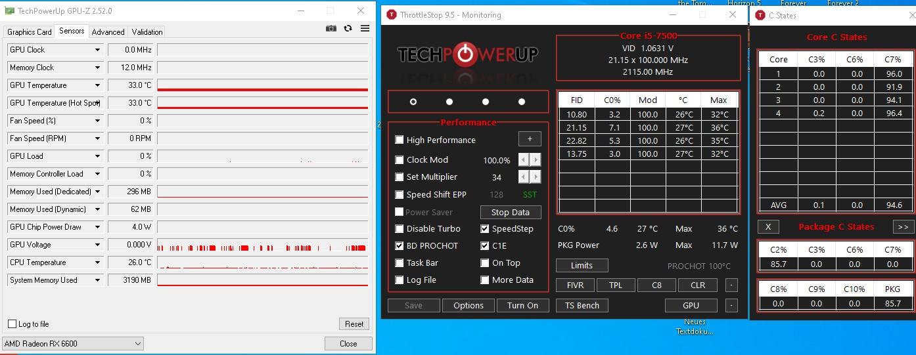The image size is (916, 355).
Task: Enable High Performance checkbox
Action: [400, 140]
